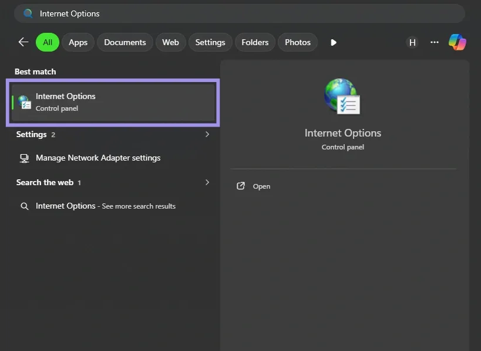Screen dimensions: 481x351
Task: Switch to the Documents filter tab
Action: [x=125, y=42]
